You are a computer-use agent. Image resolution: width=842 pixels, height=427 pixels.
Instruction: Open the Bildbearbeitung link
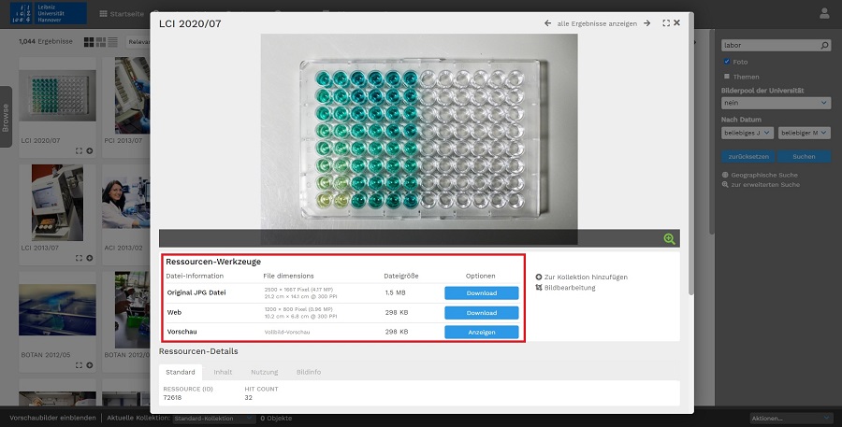[x=570, y=288]
